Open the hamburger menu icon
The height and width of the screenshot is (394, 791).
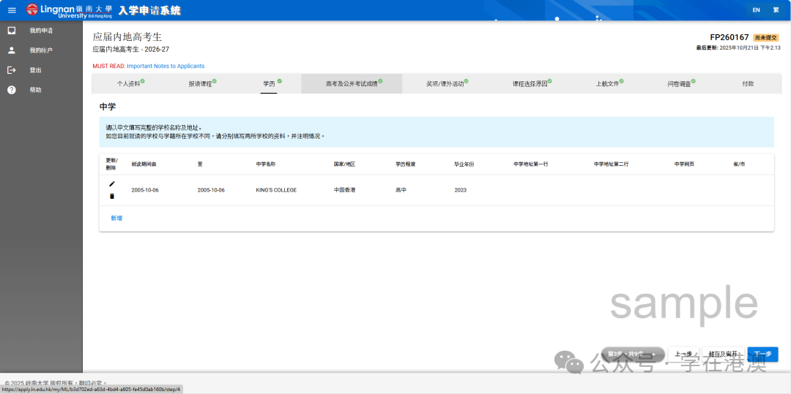pyautogui.click(x=12, y=10)
